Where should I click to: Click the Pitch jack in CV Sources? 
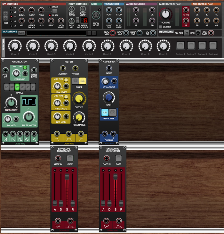coord(22,10)
